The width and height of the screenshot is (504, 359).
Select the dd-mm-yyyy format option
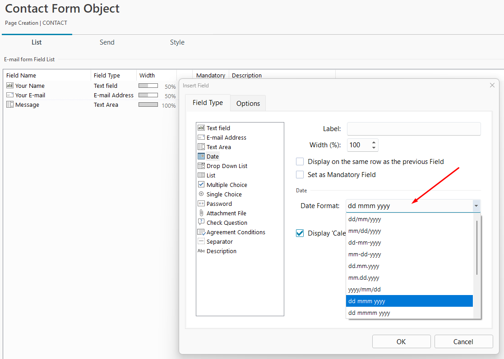pos(409,243)
